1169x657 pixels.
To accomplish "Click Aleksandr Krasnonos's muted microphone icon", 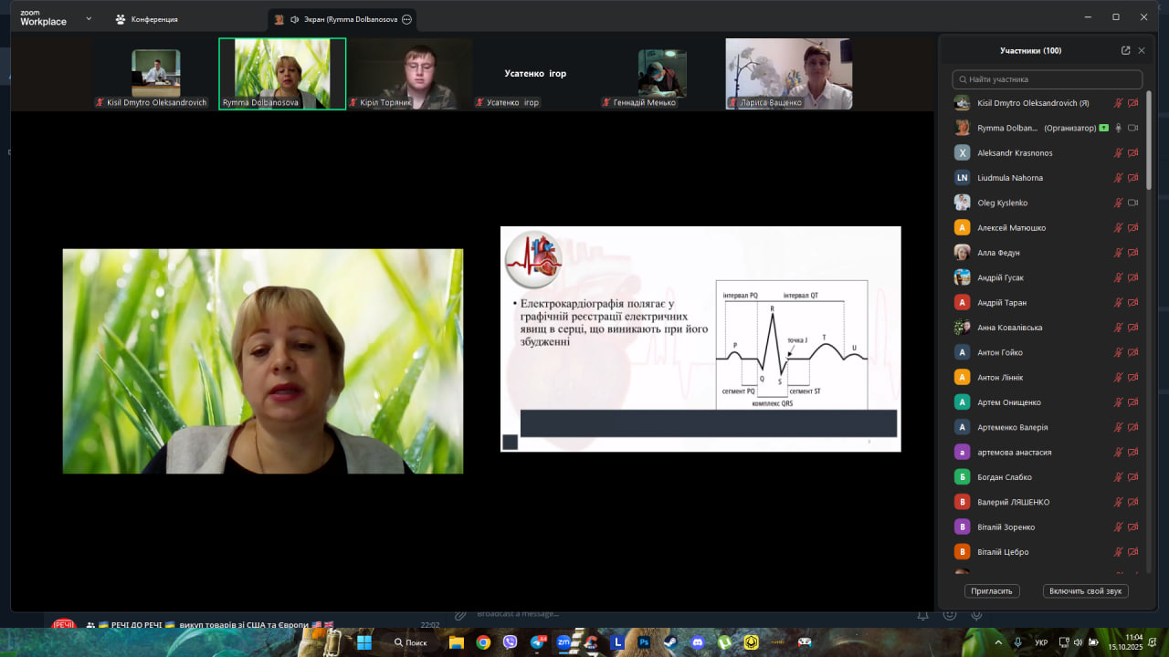I will pyautogui.click(x=1118, y=153).
